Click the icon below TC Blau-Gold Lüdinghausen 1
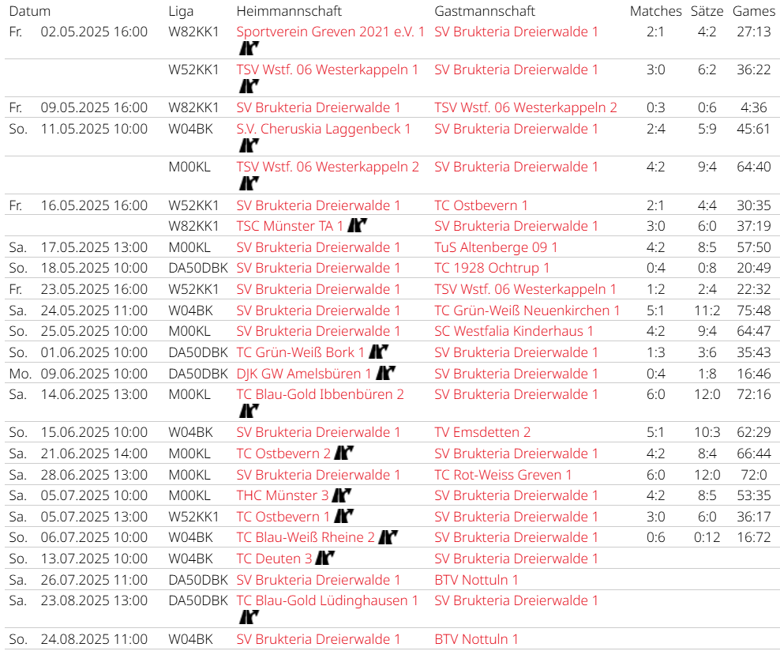This screenshot has width=780, height=651. [x=249, y=617]
